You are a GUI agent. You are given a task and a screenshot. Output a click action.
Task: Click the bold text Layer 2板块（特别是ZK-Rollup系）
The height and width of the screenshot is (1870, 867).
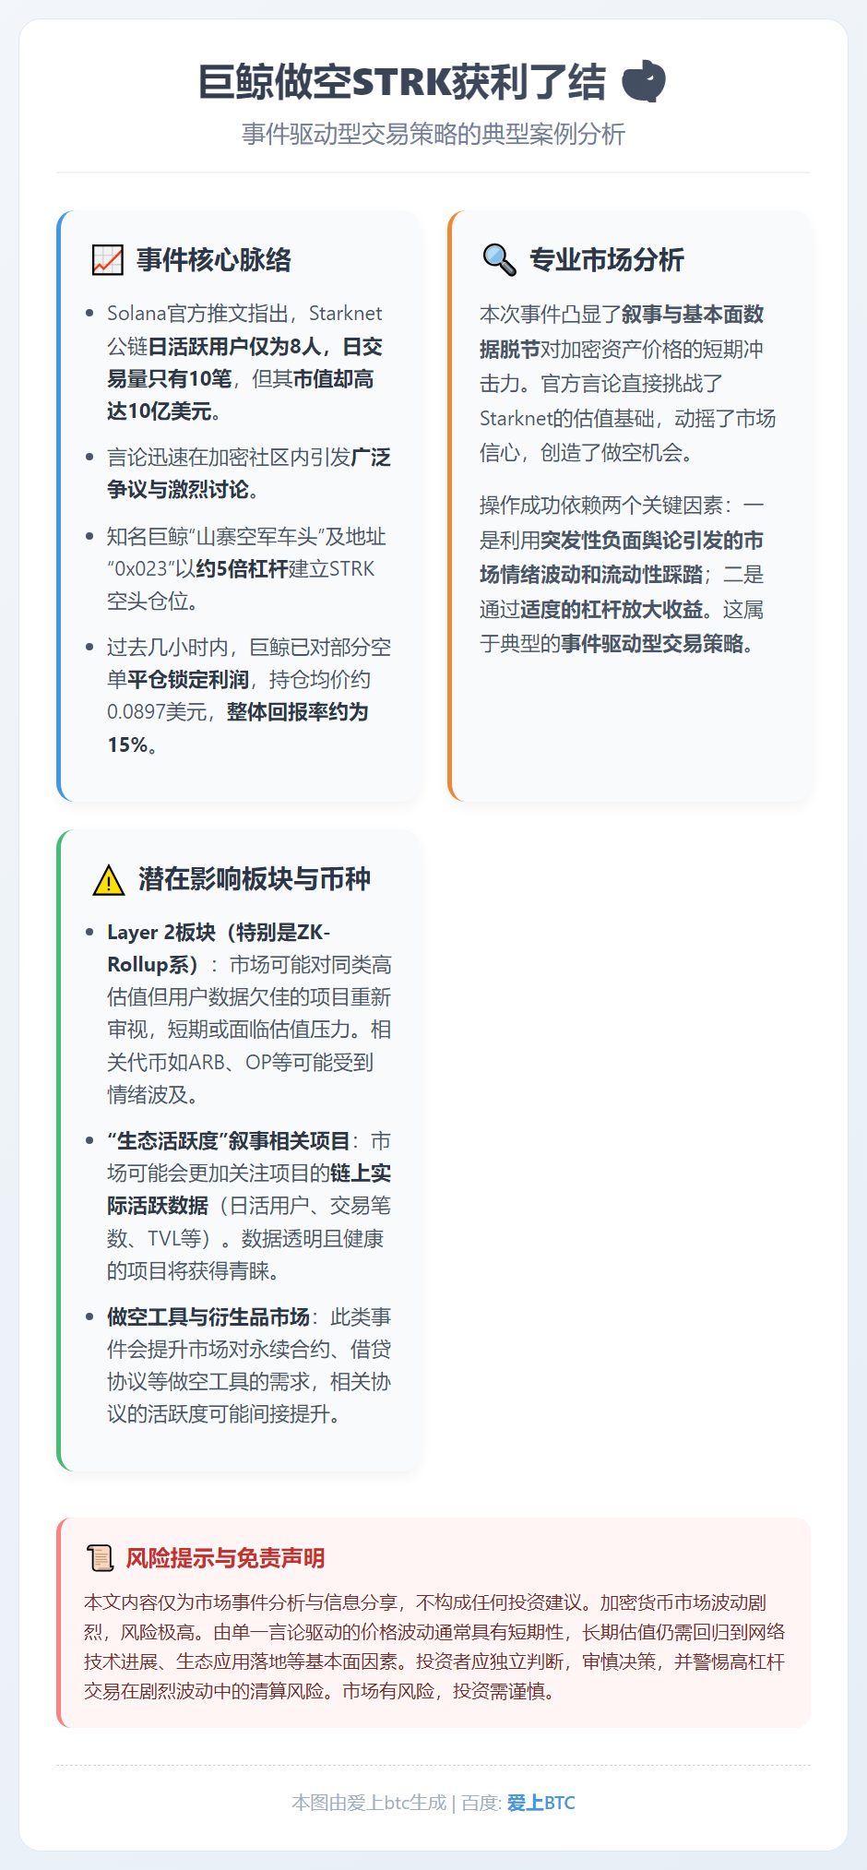point(219,948)
